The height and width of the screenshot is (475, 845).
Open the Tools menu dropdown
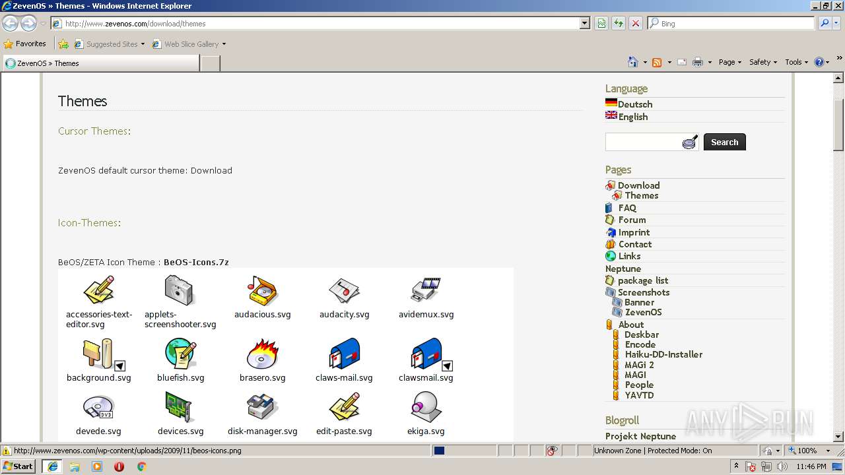[x=797, y=62]
